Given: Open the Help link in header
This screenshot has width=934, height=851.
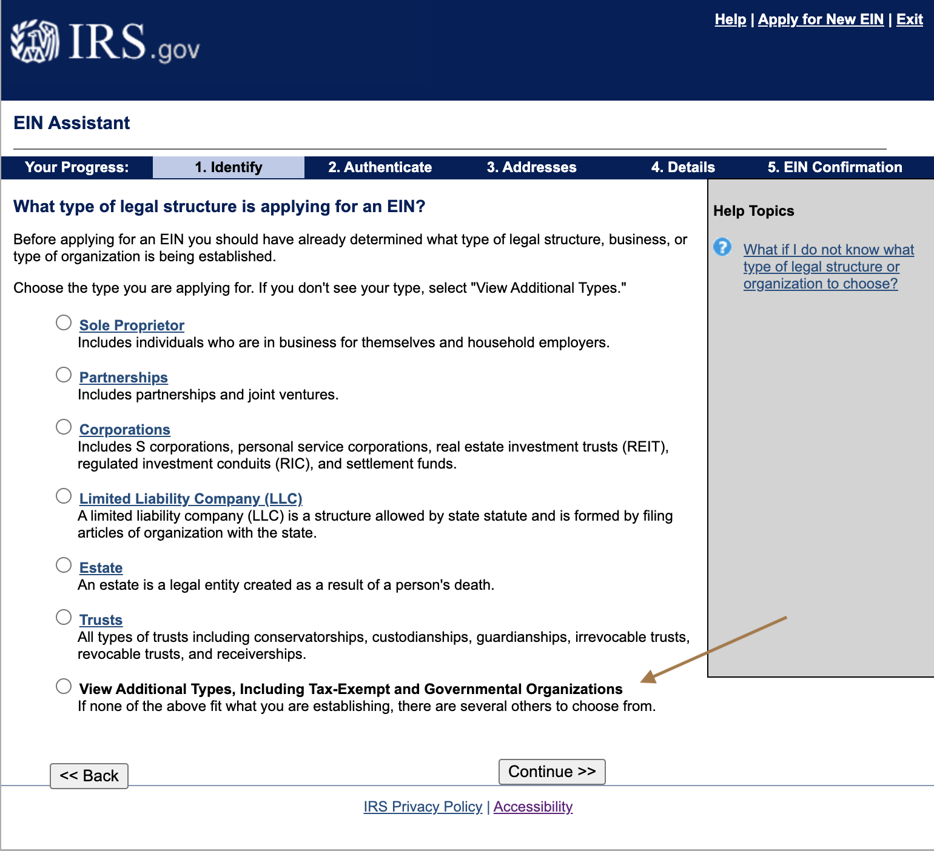Looking at the screenshot, I should 730,19.
